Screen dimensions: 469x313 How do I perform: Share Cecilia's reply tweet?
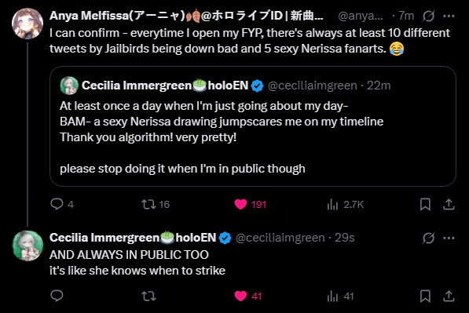pos(449,297)
